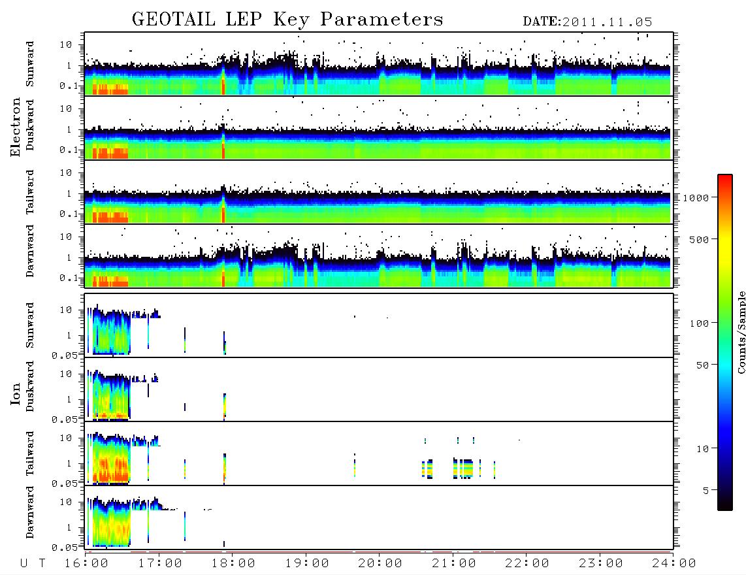Viewport: 746px width, 575px height.
Task: Click the "1000" color bar tick label
Action: 696,198
